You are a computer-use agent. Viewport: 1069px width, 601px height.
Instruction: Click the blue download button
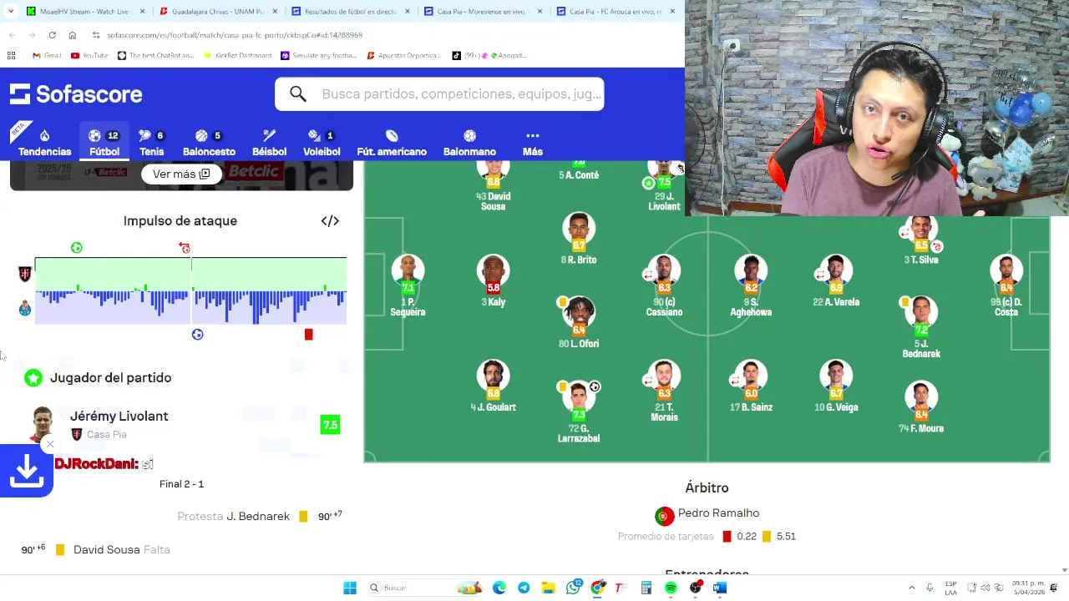click(x=27, y=471)
